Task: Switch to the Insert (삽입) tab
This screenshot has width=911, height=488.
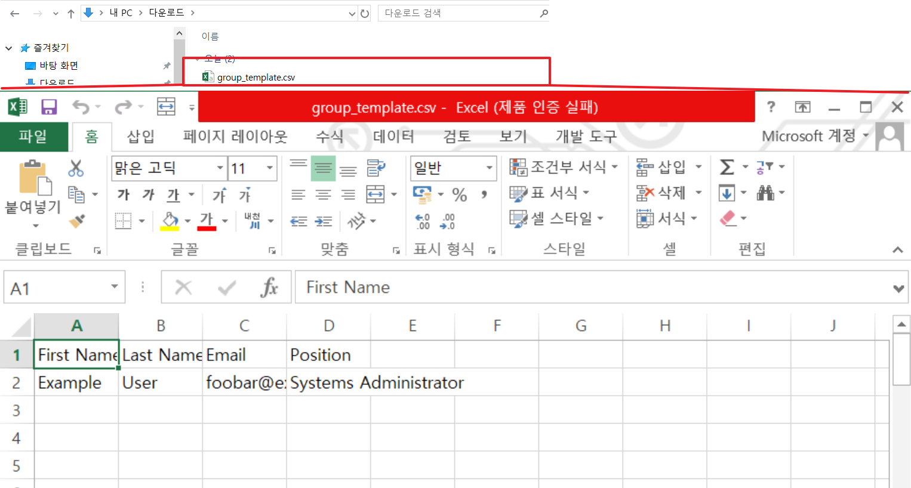Action: (141, 137)
